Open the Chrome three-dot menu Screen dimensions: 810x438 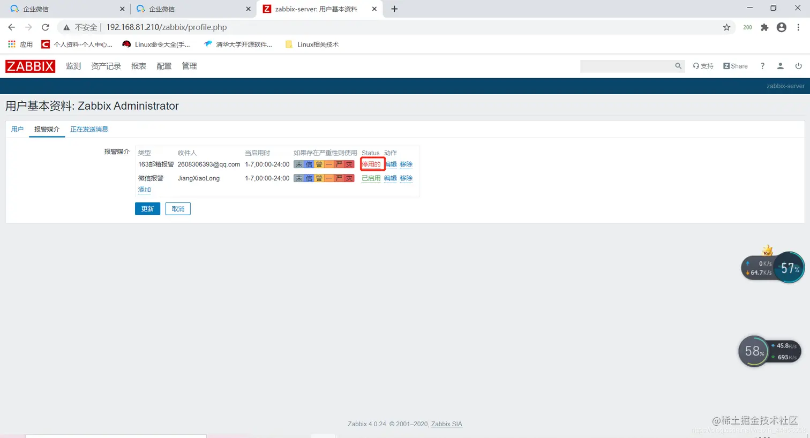point(798,27)
